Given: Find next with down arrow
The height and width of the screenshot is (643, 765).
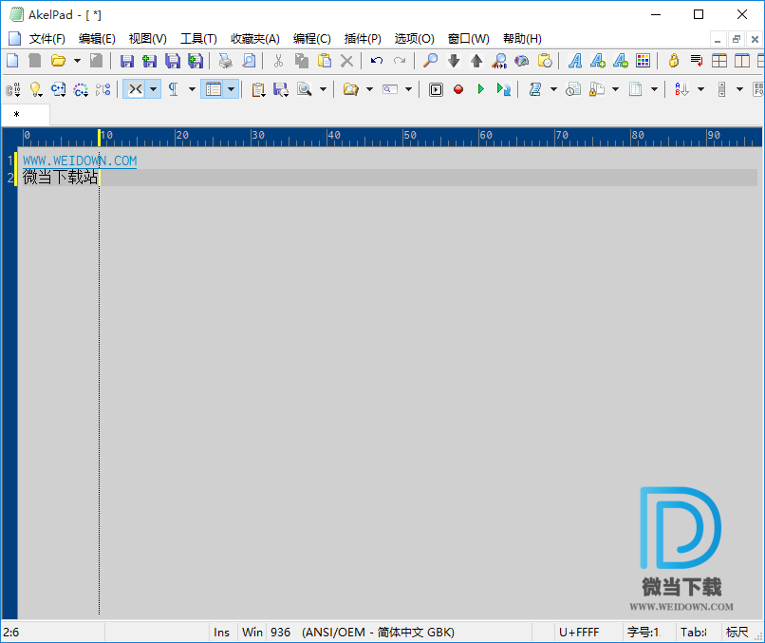Looking at the screenshot, I should (x=454, y=61).
